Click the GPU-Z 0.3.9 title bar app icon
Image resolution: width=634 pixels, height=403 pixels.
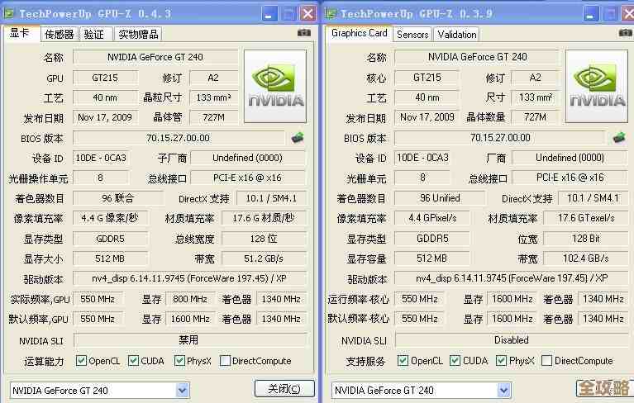coord(331,14)
